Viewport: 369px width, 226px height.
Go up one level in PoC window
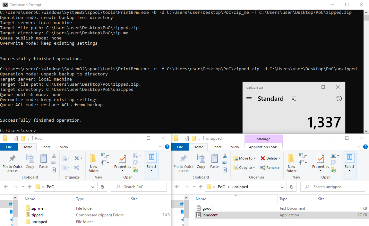tap(30, 187)
